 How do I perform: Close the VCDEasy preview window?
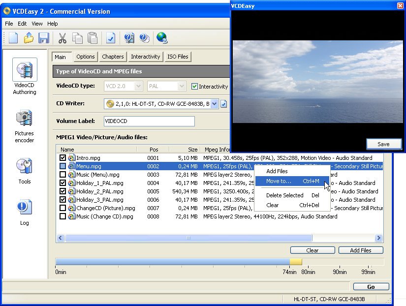[x=400, y=5]
